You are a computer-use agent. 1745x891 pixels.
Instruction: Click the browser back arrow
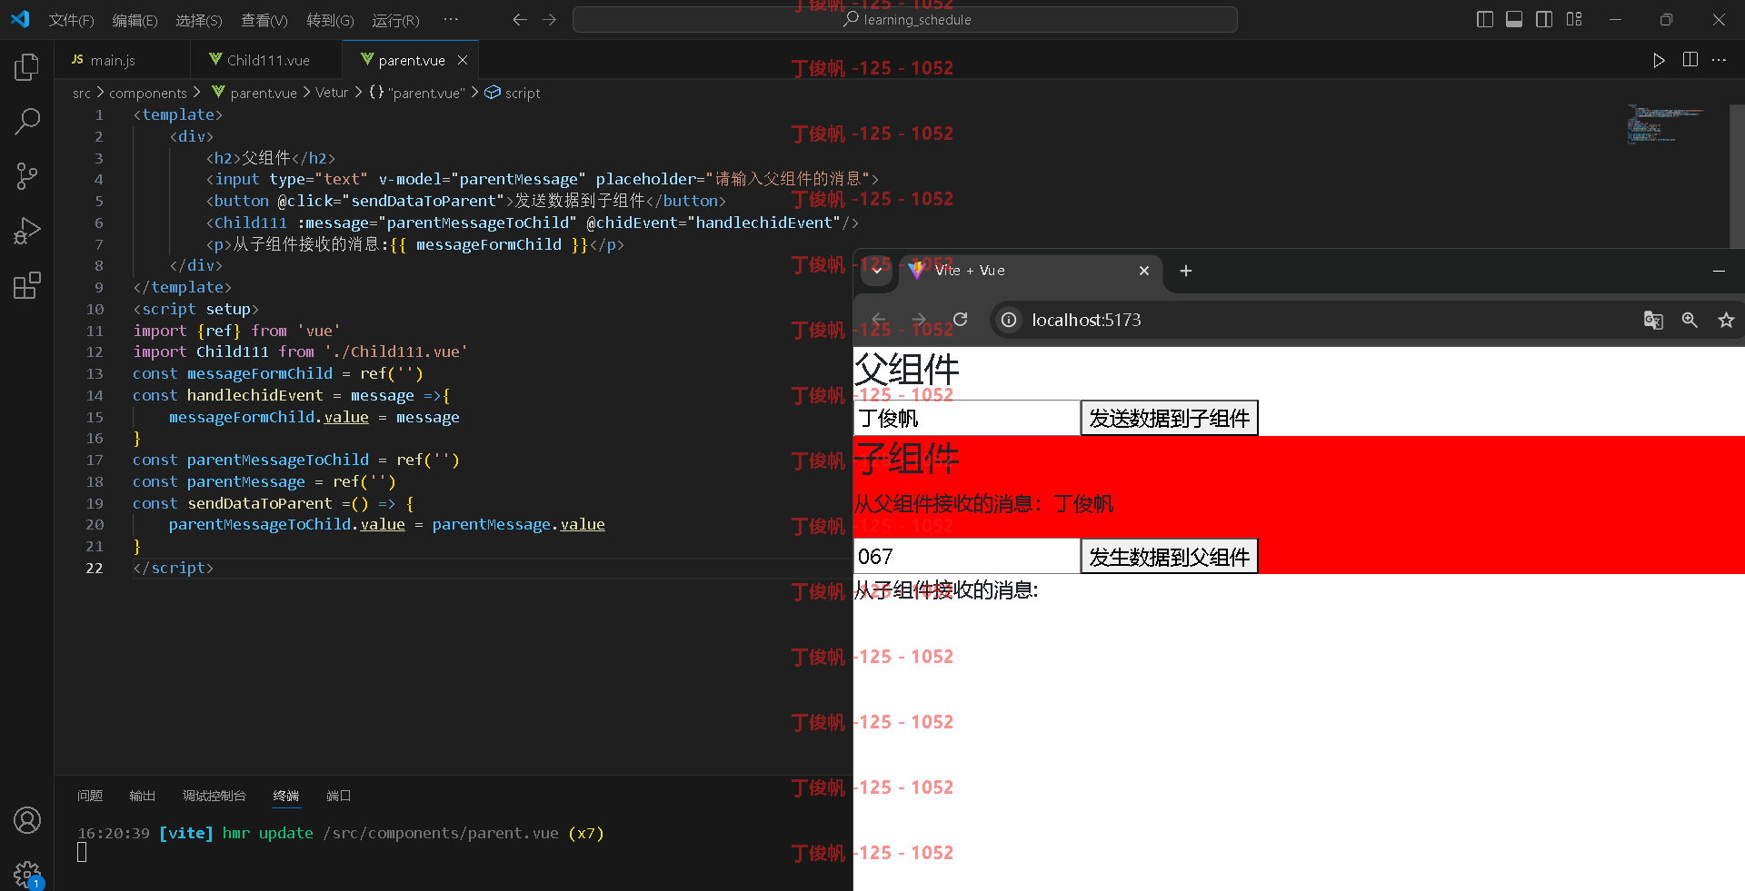click(x=879, y=320)
